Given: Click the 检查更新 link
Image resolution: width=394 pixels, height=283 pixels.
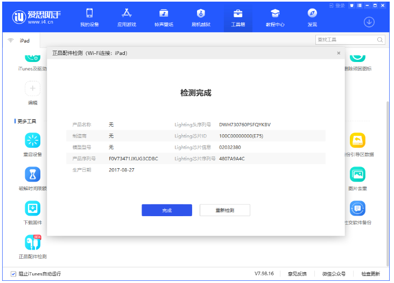Looking at the screenshot, I should pyautogui.click(x=371, y=274).
